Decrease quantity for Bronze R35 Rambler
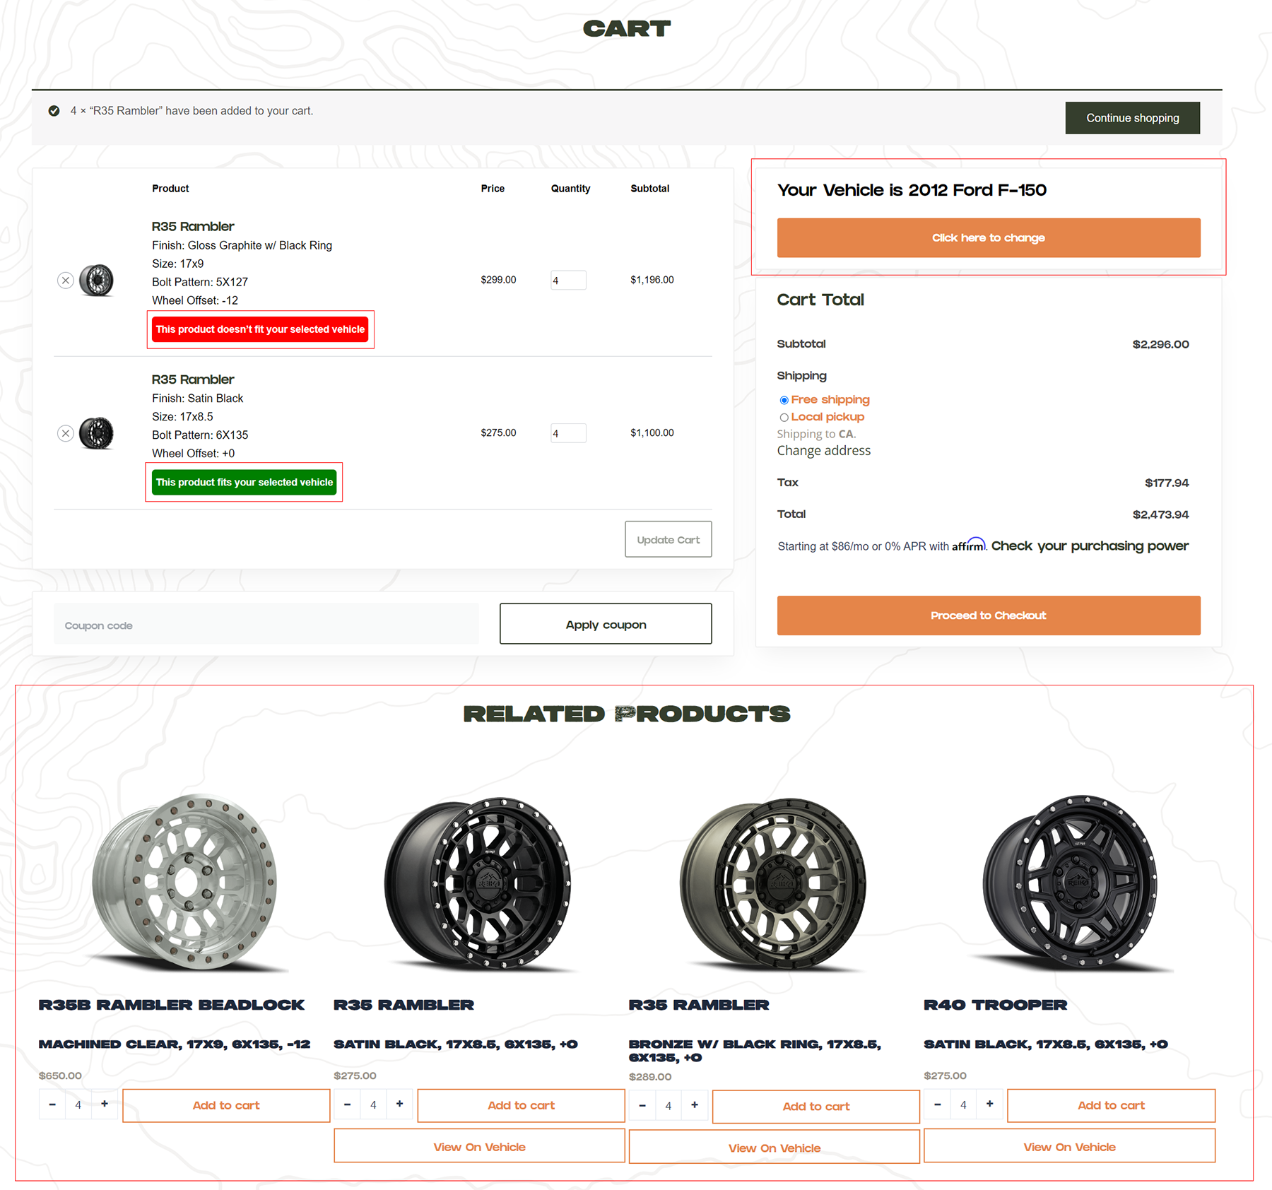The height and width of the screenshot is (1190, 1272). tap(642, 1106)
